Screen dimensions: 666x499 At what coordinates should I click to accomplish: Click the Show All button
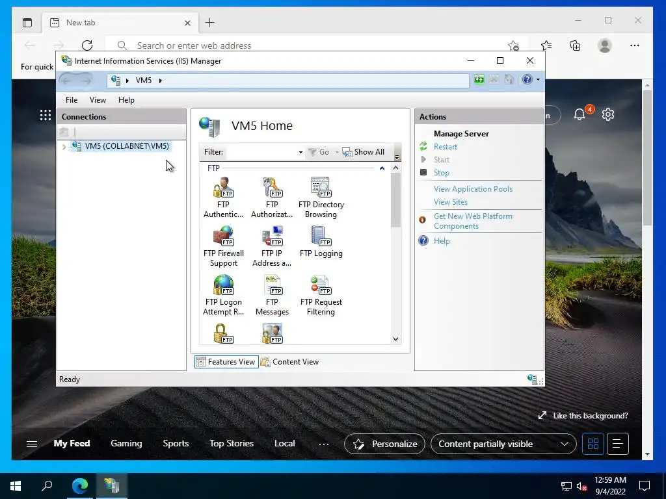point(364,152)
